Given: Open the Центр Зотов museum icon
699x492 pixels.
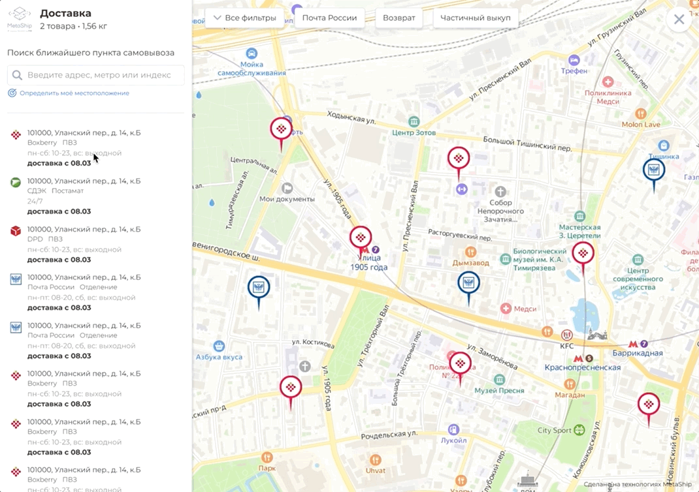Looking at the screenshot, I should point(414,121).
